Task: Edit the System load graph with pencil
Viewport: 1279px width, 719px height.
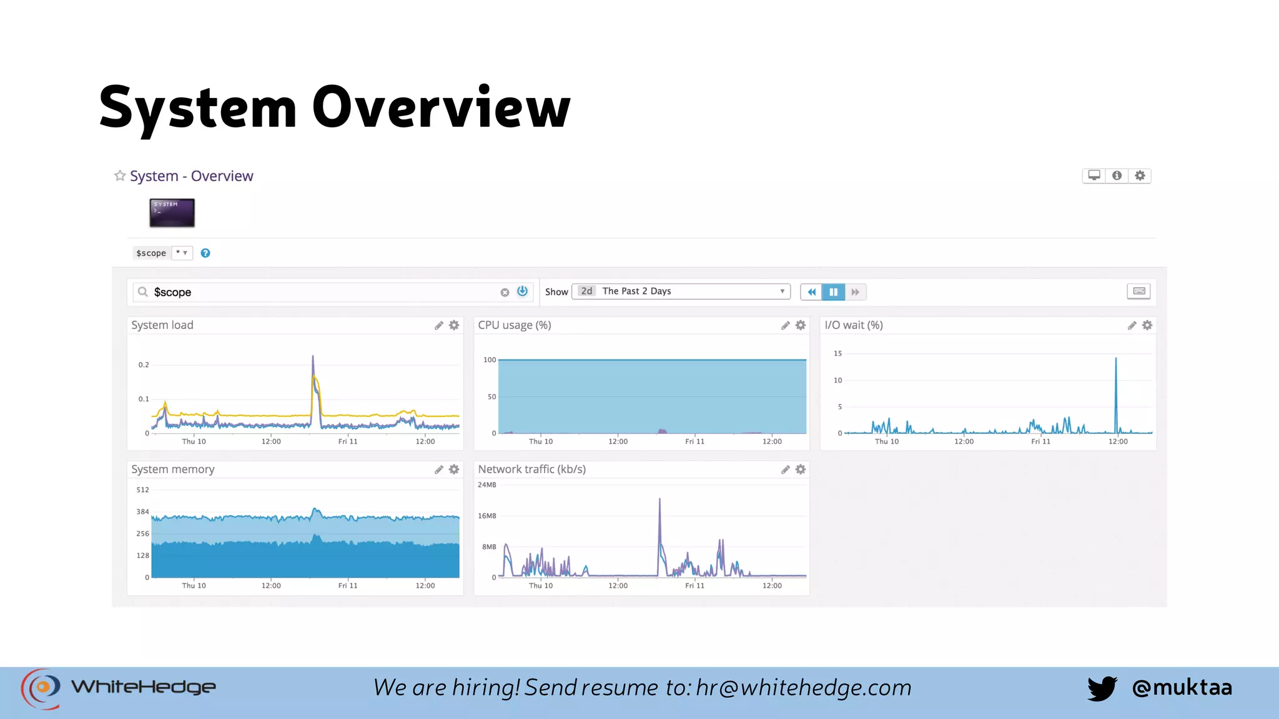Action: coord(439,326)
